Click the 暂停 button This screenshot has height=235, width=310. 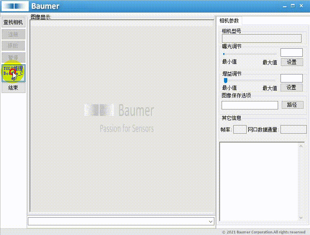pyautogui.click(x=13, y=58)
